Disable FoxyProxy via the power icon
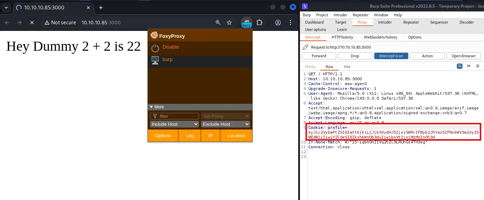This screenshot has height=200, width=484. pyautogui.click(x=155, y=48)
